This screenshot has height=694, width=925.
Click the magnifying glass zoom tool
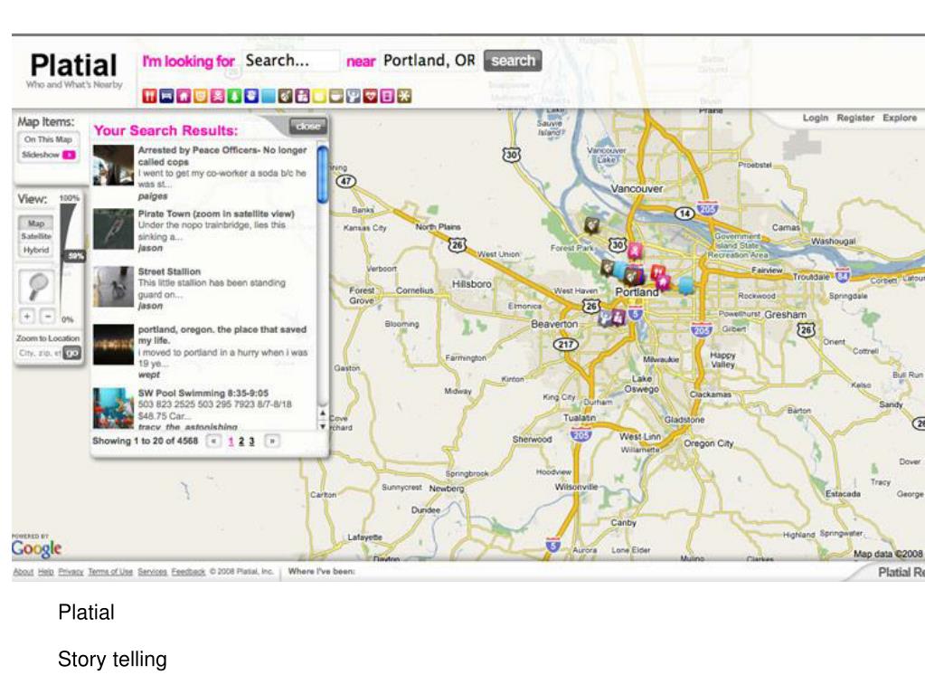38,287
